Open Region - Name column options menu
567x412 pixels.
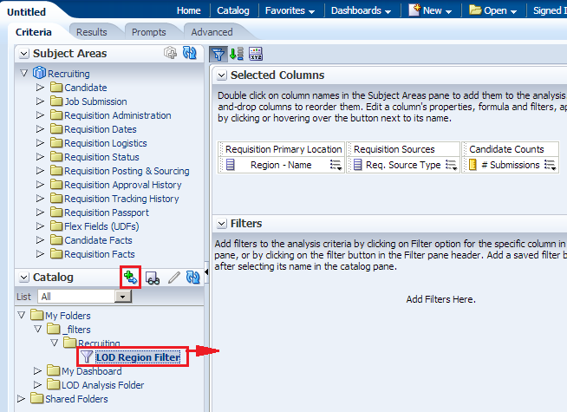(x=336, y=166)
